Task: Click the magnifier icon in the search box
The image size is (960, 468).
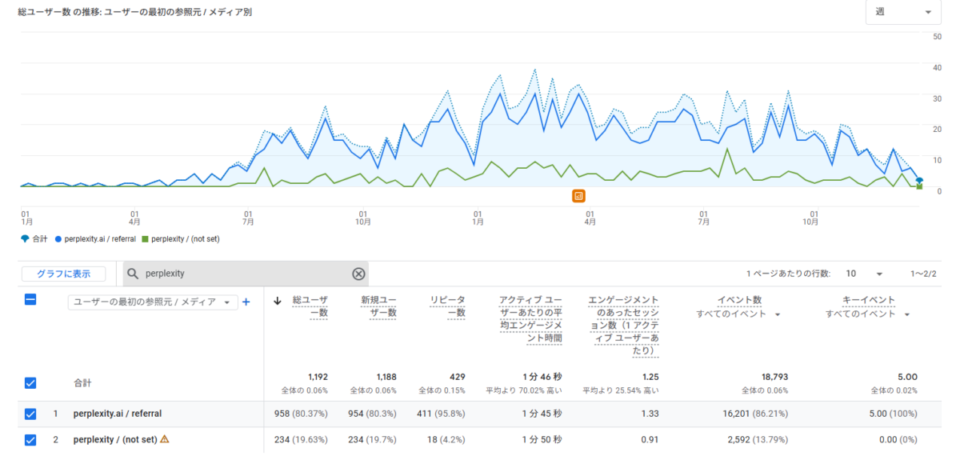Action: coord(134,274)
